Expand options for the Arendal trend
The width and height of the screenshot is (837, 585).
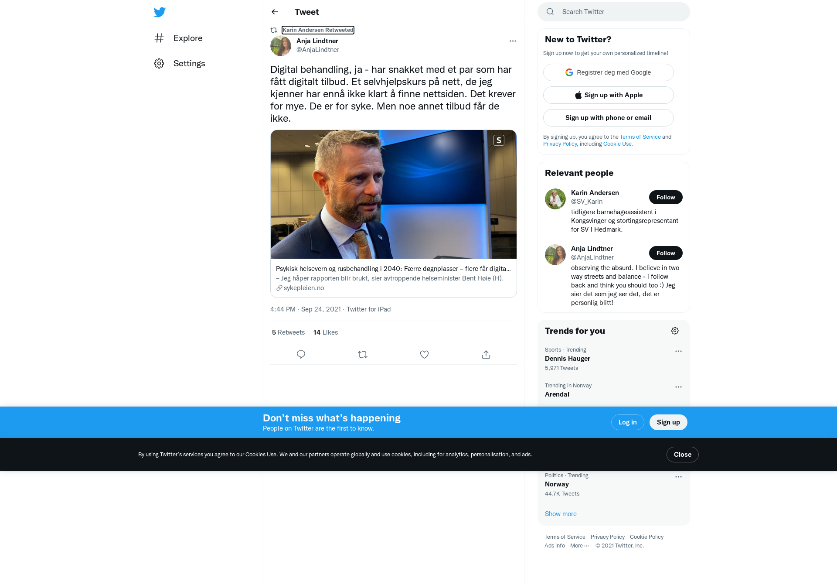click(678, 387)
